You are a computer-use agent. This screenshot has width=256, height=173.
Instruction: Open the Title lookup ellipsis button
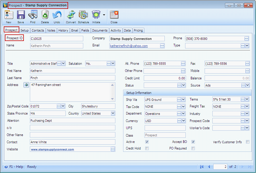59,63
